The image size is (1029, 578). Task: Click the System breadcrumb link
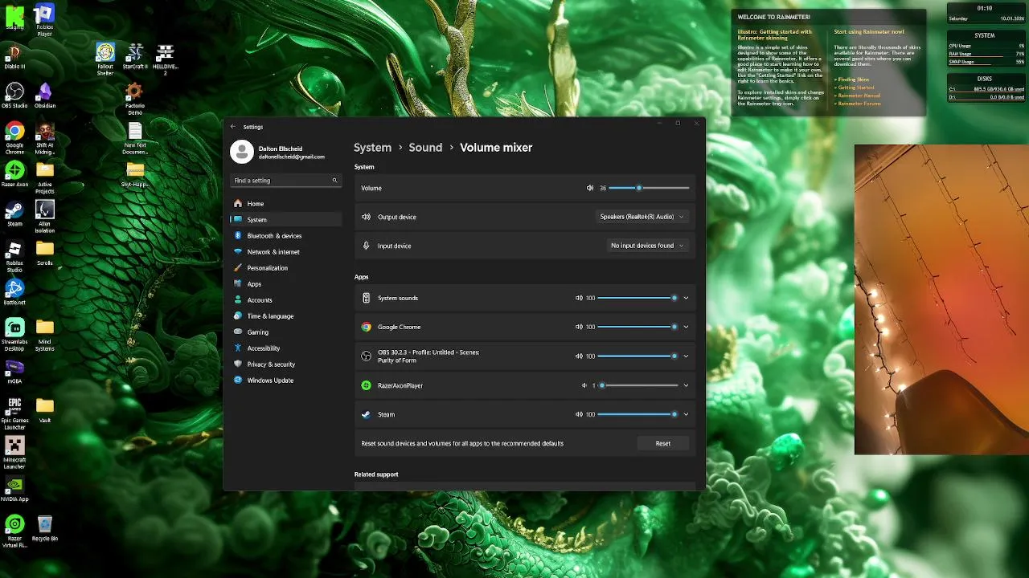372,148
